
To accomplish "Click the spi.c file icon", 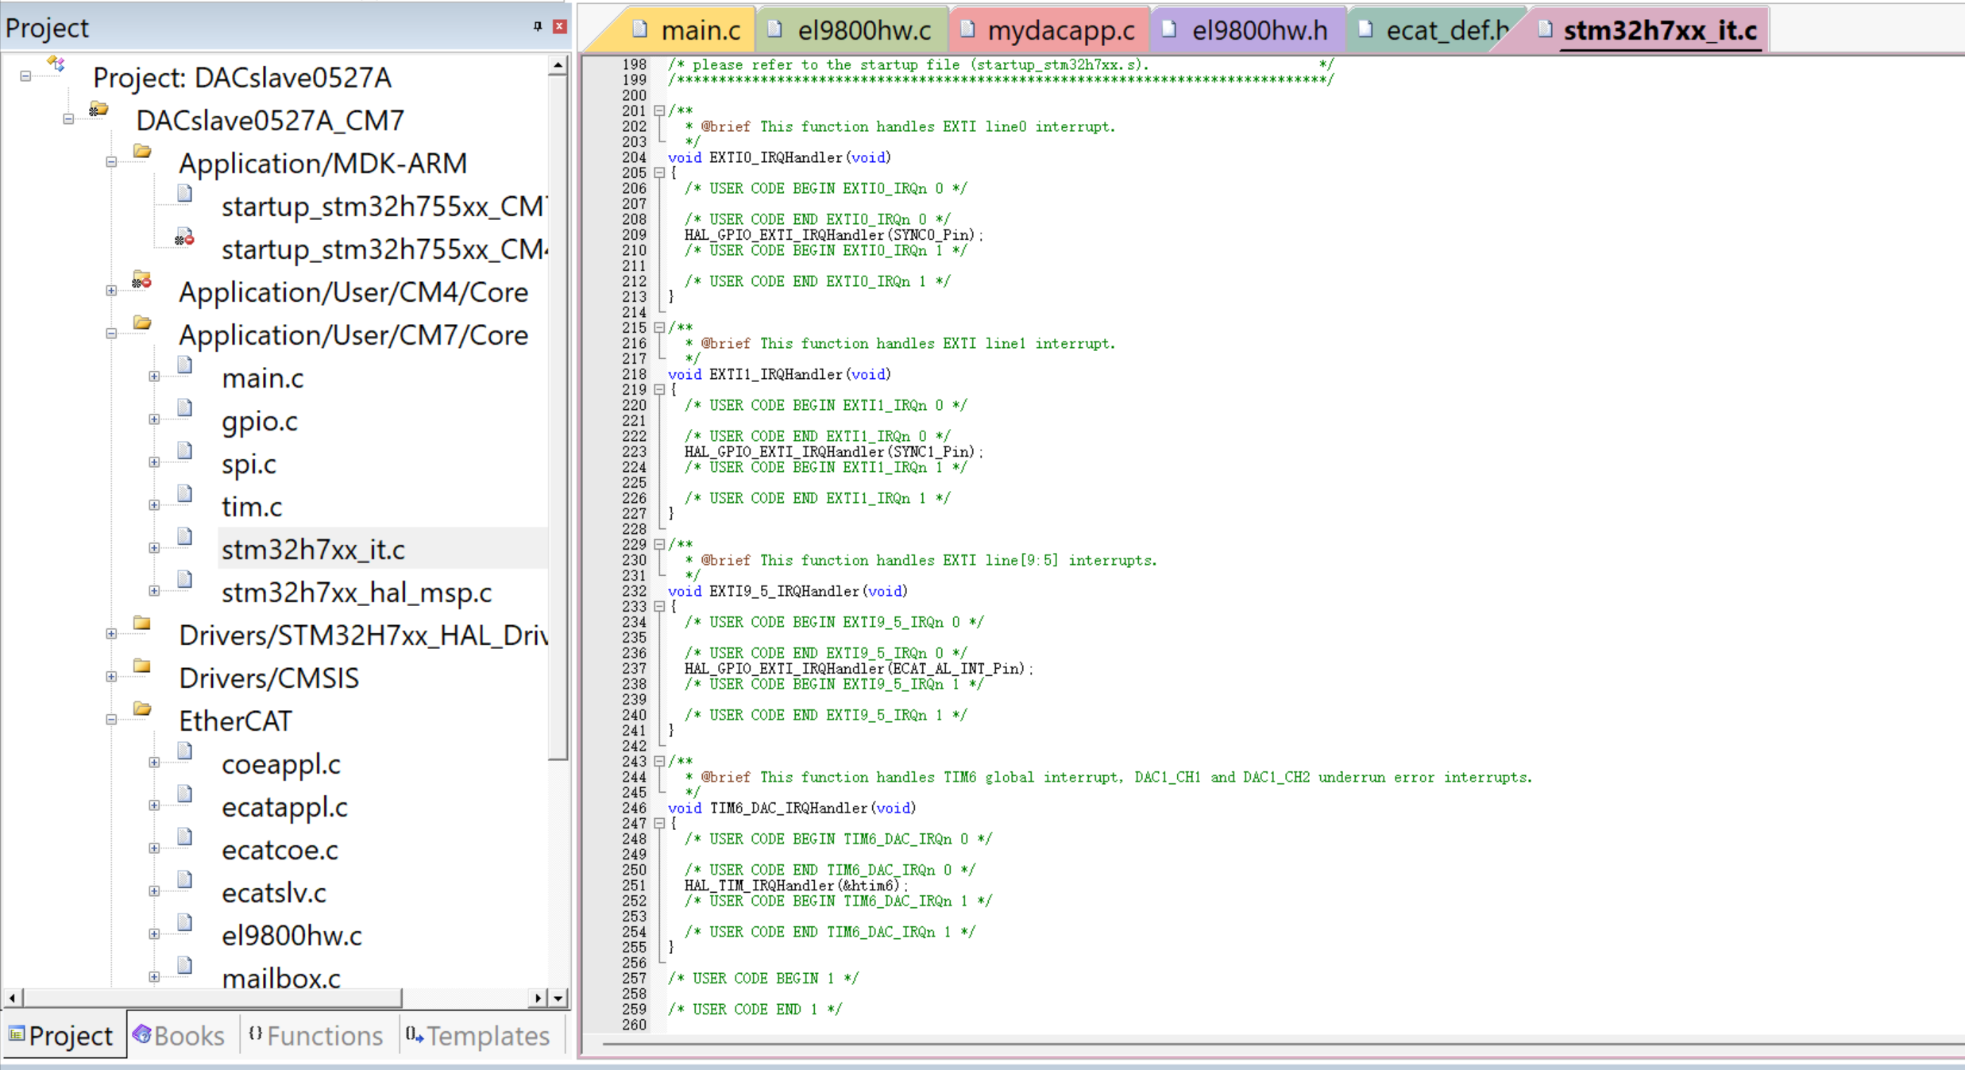I will point(185,450).
